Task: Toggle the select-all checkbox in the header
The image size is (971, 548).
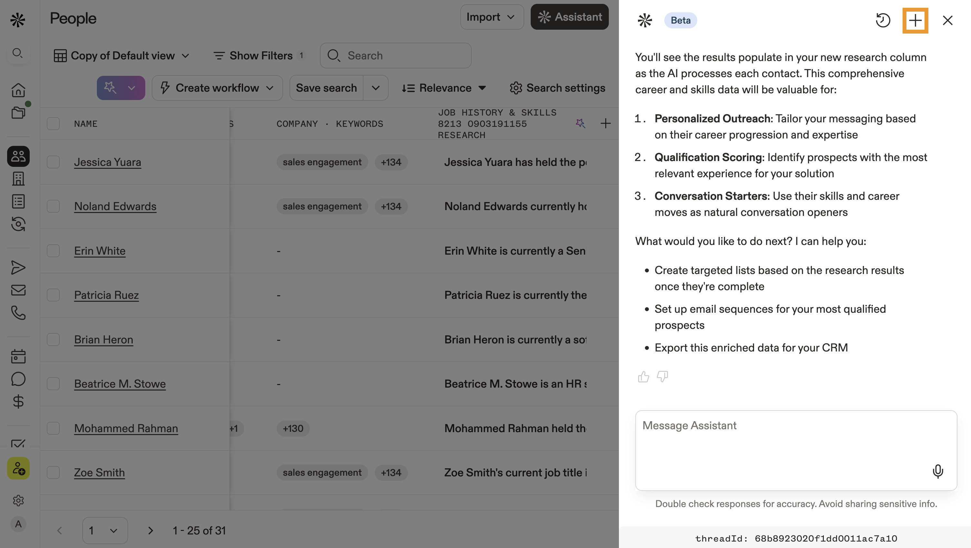Action: click(53, 124)
